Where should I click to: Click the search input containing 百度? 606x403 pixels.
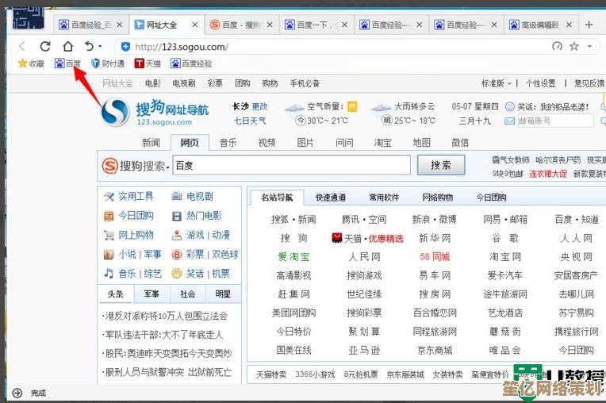pyautogui.click(x=290, y=165)
